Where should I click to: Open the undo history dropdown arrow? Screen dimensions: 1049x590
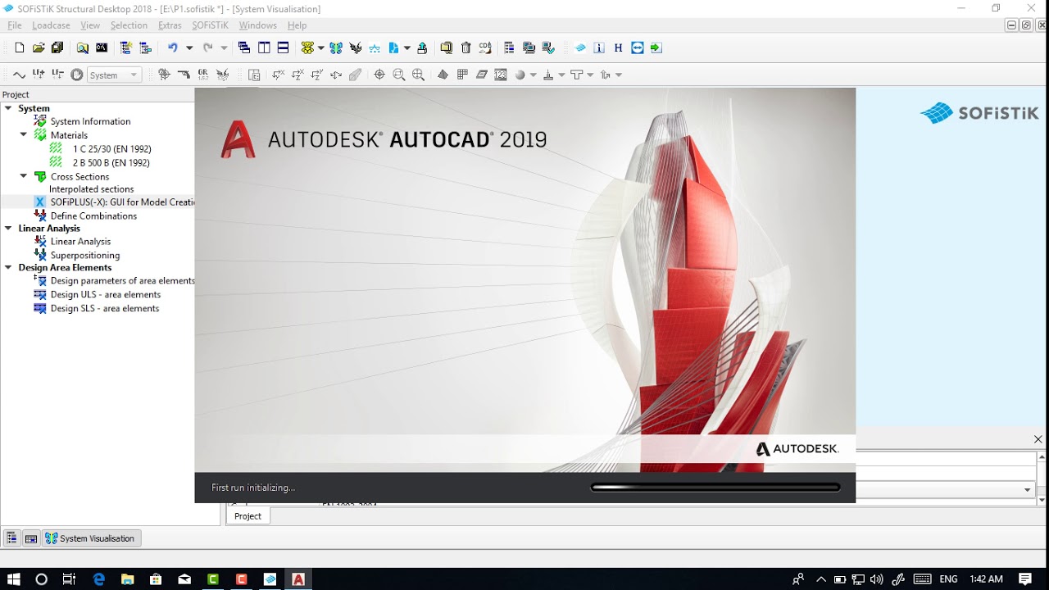[189, 48]
